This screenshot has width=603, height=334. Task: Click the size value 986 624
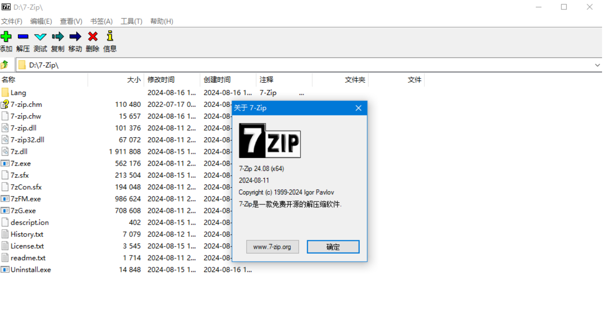point(128,199)
